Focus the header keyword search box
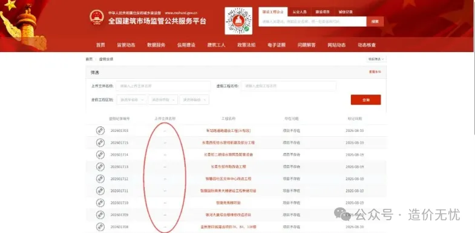The width and height of the screenshot is (475, 233). 313,22
